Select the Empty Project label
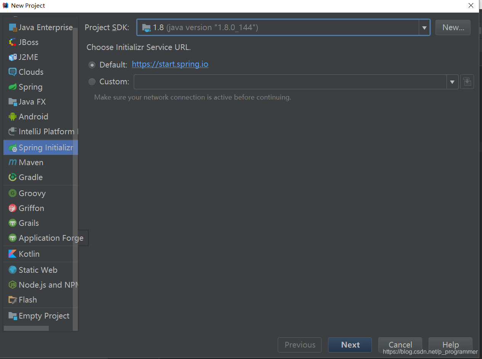 point(44,316)
